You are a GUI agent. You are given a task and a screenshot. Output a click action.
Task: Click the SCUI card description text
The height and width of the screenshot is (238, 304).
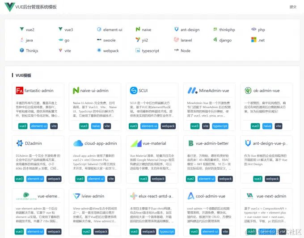click(152, 109)
